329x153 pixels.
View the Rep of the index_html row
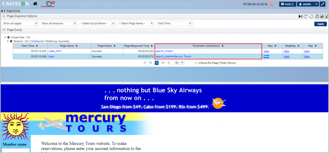coord(307,51)
